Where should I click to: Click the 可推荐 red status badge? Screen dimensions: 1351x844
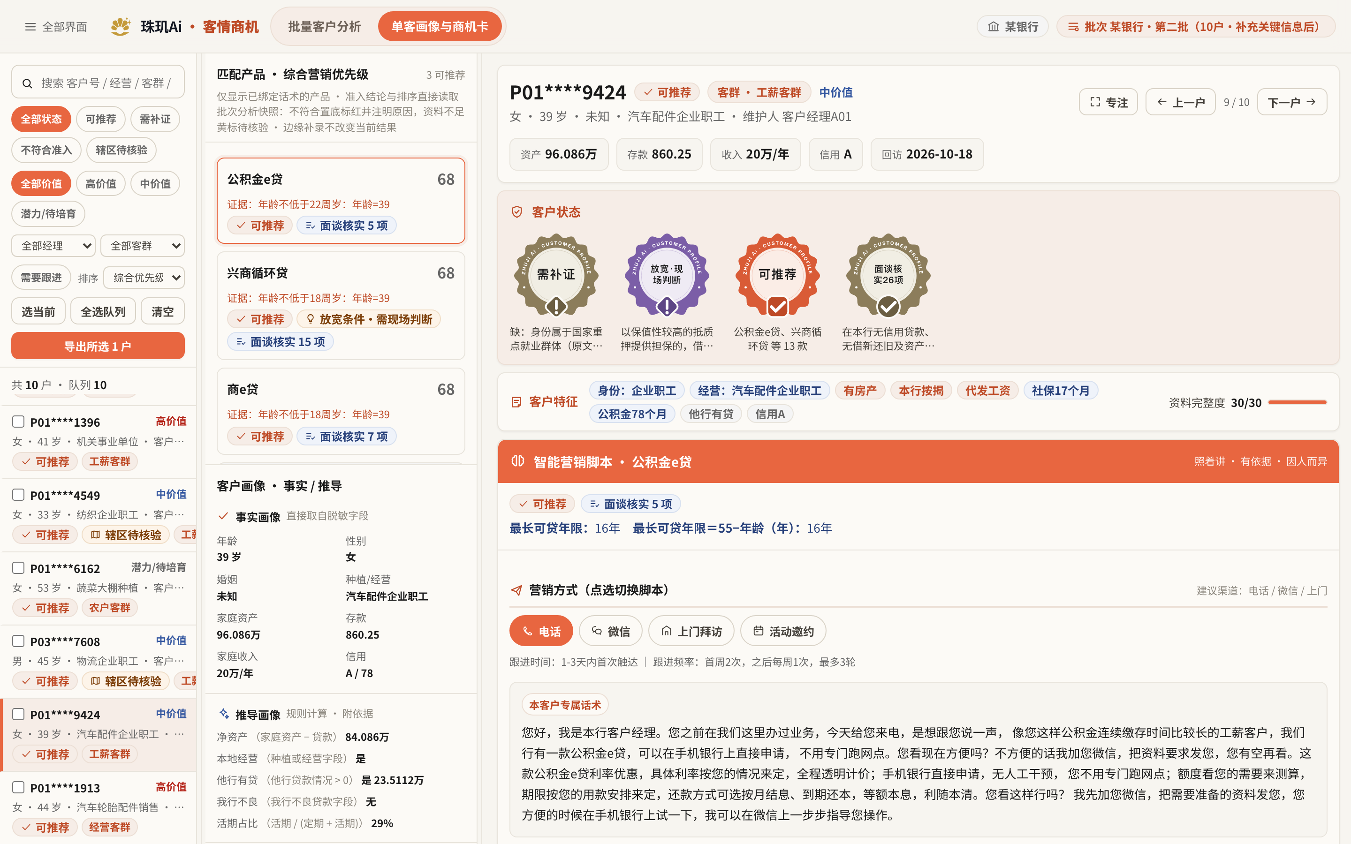777,276
